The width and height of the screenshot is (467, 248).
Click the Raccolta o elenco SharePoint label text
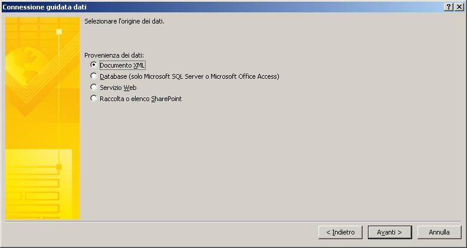140,99
